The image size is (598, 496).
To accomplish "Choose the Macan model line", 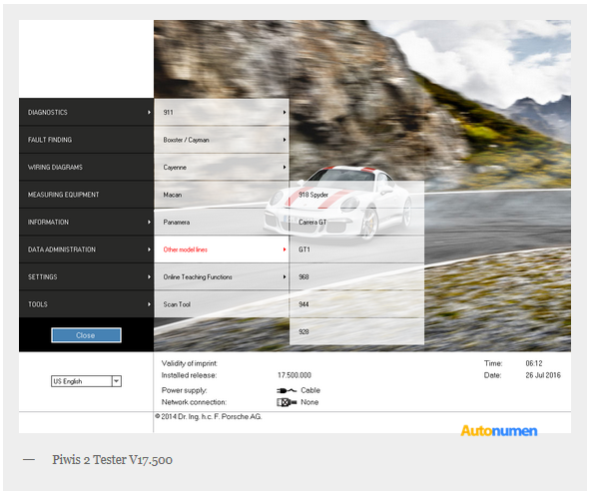I will (x=222, y=195).
